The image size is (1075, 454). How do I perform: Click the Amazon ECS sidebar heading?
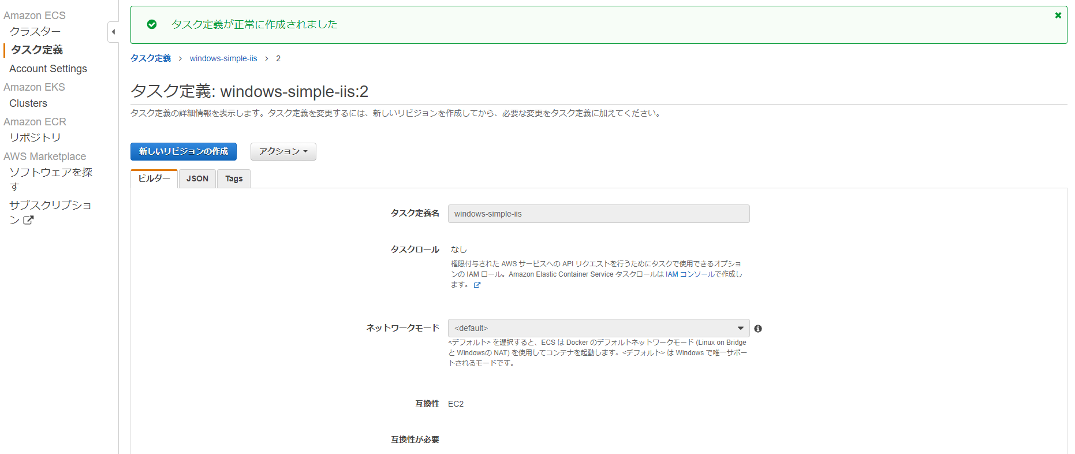tap(35, 16)
